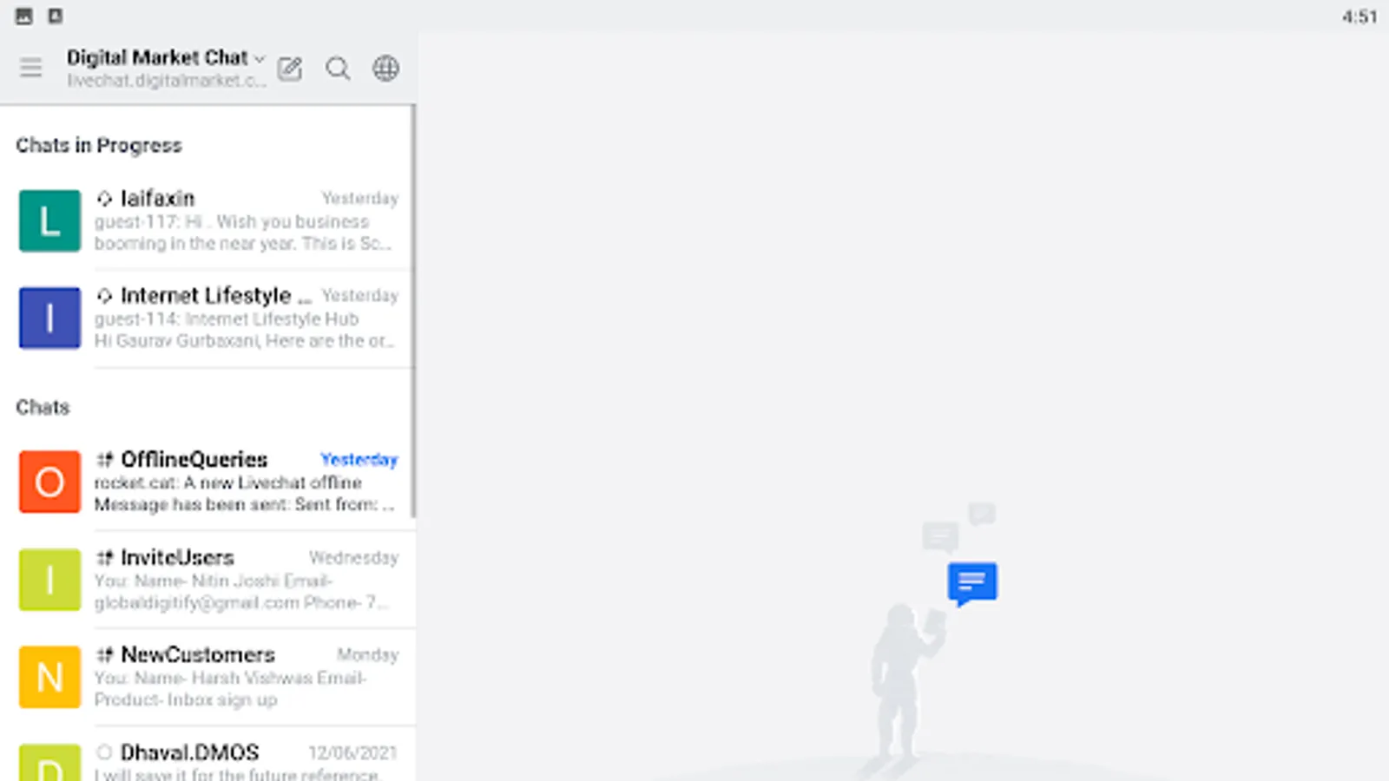Click the Wednesday timestamp on InviteUsers
The width and height of the screenshot is (1389, 781).
353,558
